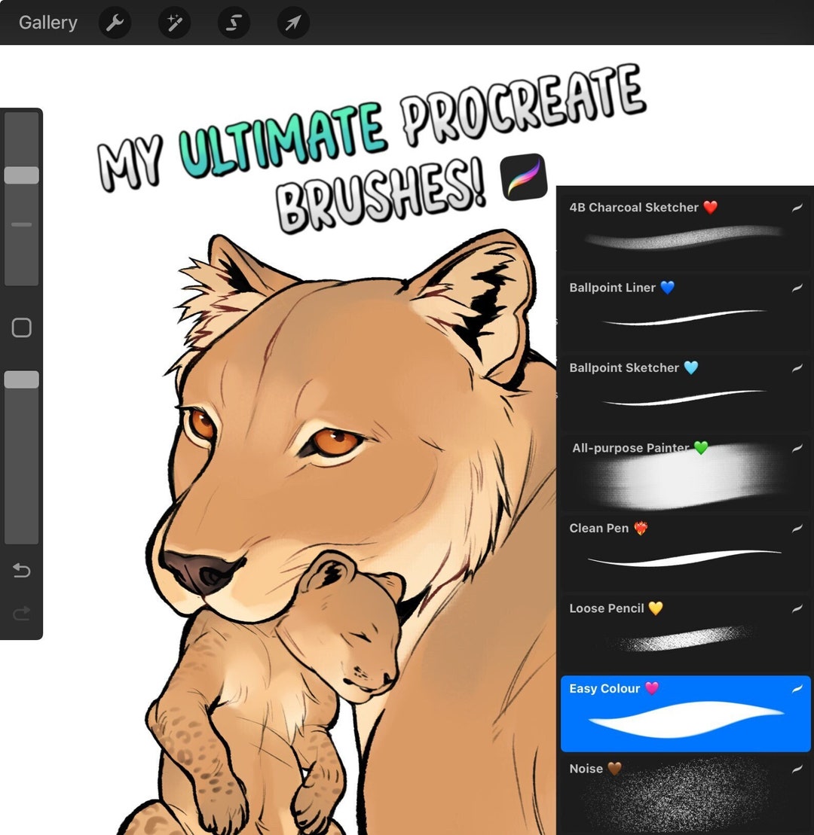Redo the last action in the sidebar
This screenshot has height=835, width=814.
point(21,614)
